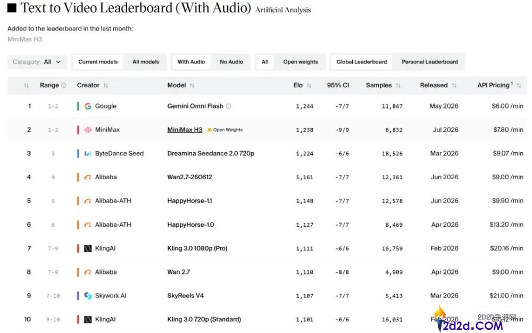Click the 95% CI column header
The image size is (532, 333).
[338, 86]
